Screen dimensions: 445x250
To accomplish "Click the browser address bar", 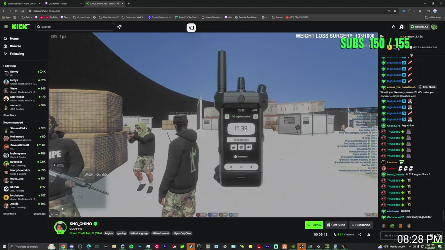I will pyautogui.click(x=209, y=11).
